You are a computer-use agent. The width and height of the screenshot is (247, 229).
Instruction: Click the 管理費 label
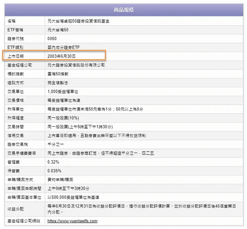point(13,162)
